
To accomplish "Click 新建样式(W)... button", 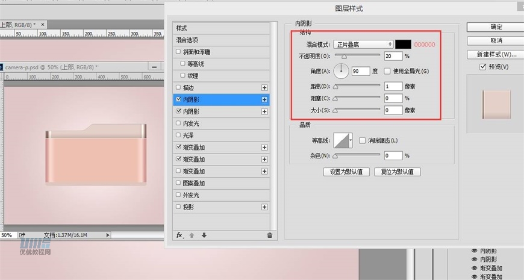I will pos(496,54).
